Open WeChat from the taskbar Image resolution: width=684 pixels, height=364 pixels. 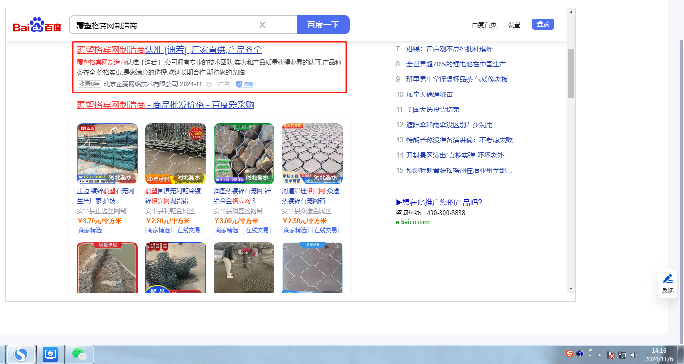pyautogui.click(x=80, y=354)
